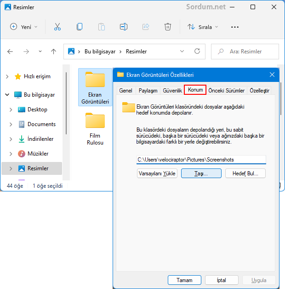285x289 pixels.
Task: Click the Rename icon in toolbar
Action: (x=124, y=27)
